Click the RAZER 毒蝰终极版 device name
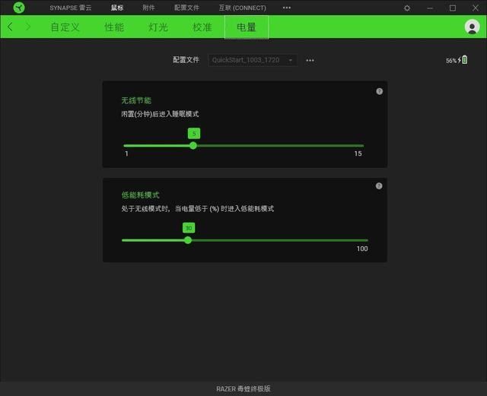This screenshot has width=487, height=396. coord(243,388)
